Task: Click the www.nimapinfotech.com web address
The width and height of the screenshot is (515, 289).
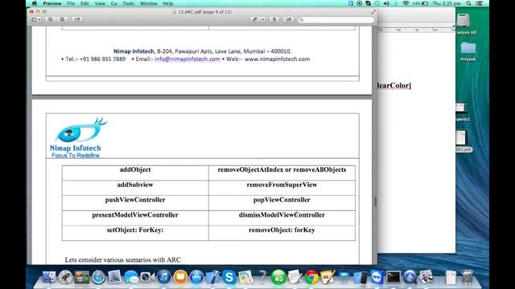Action: pyautogui.click(x=277, y=59)
